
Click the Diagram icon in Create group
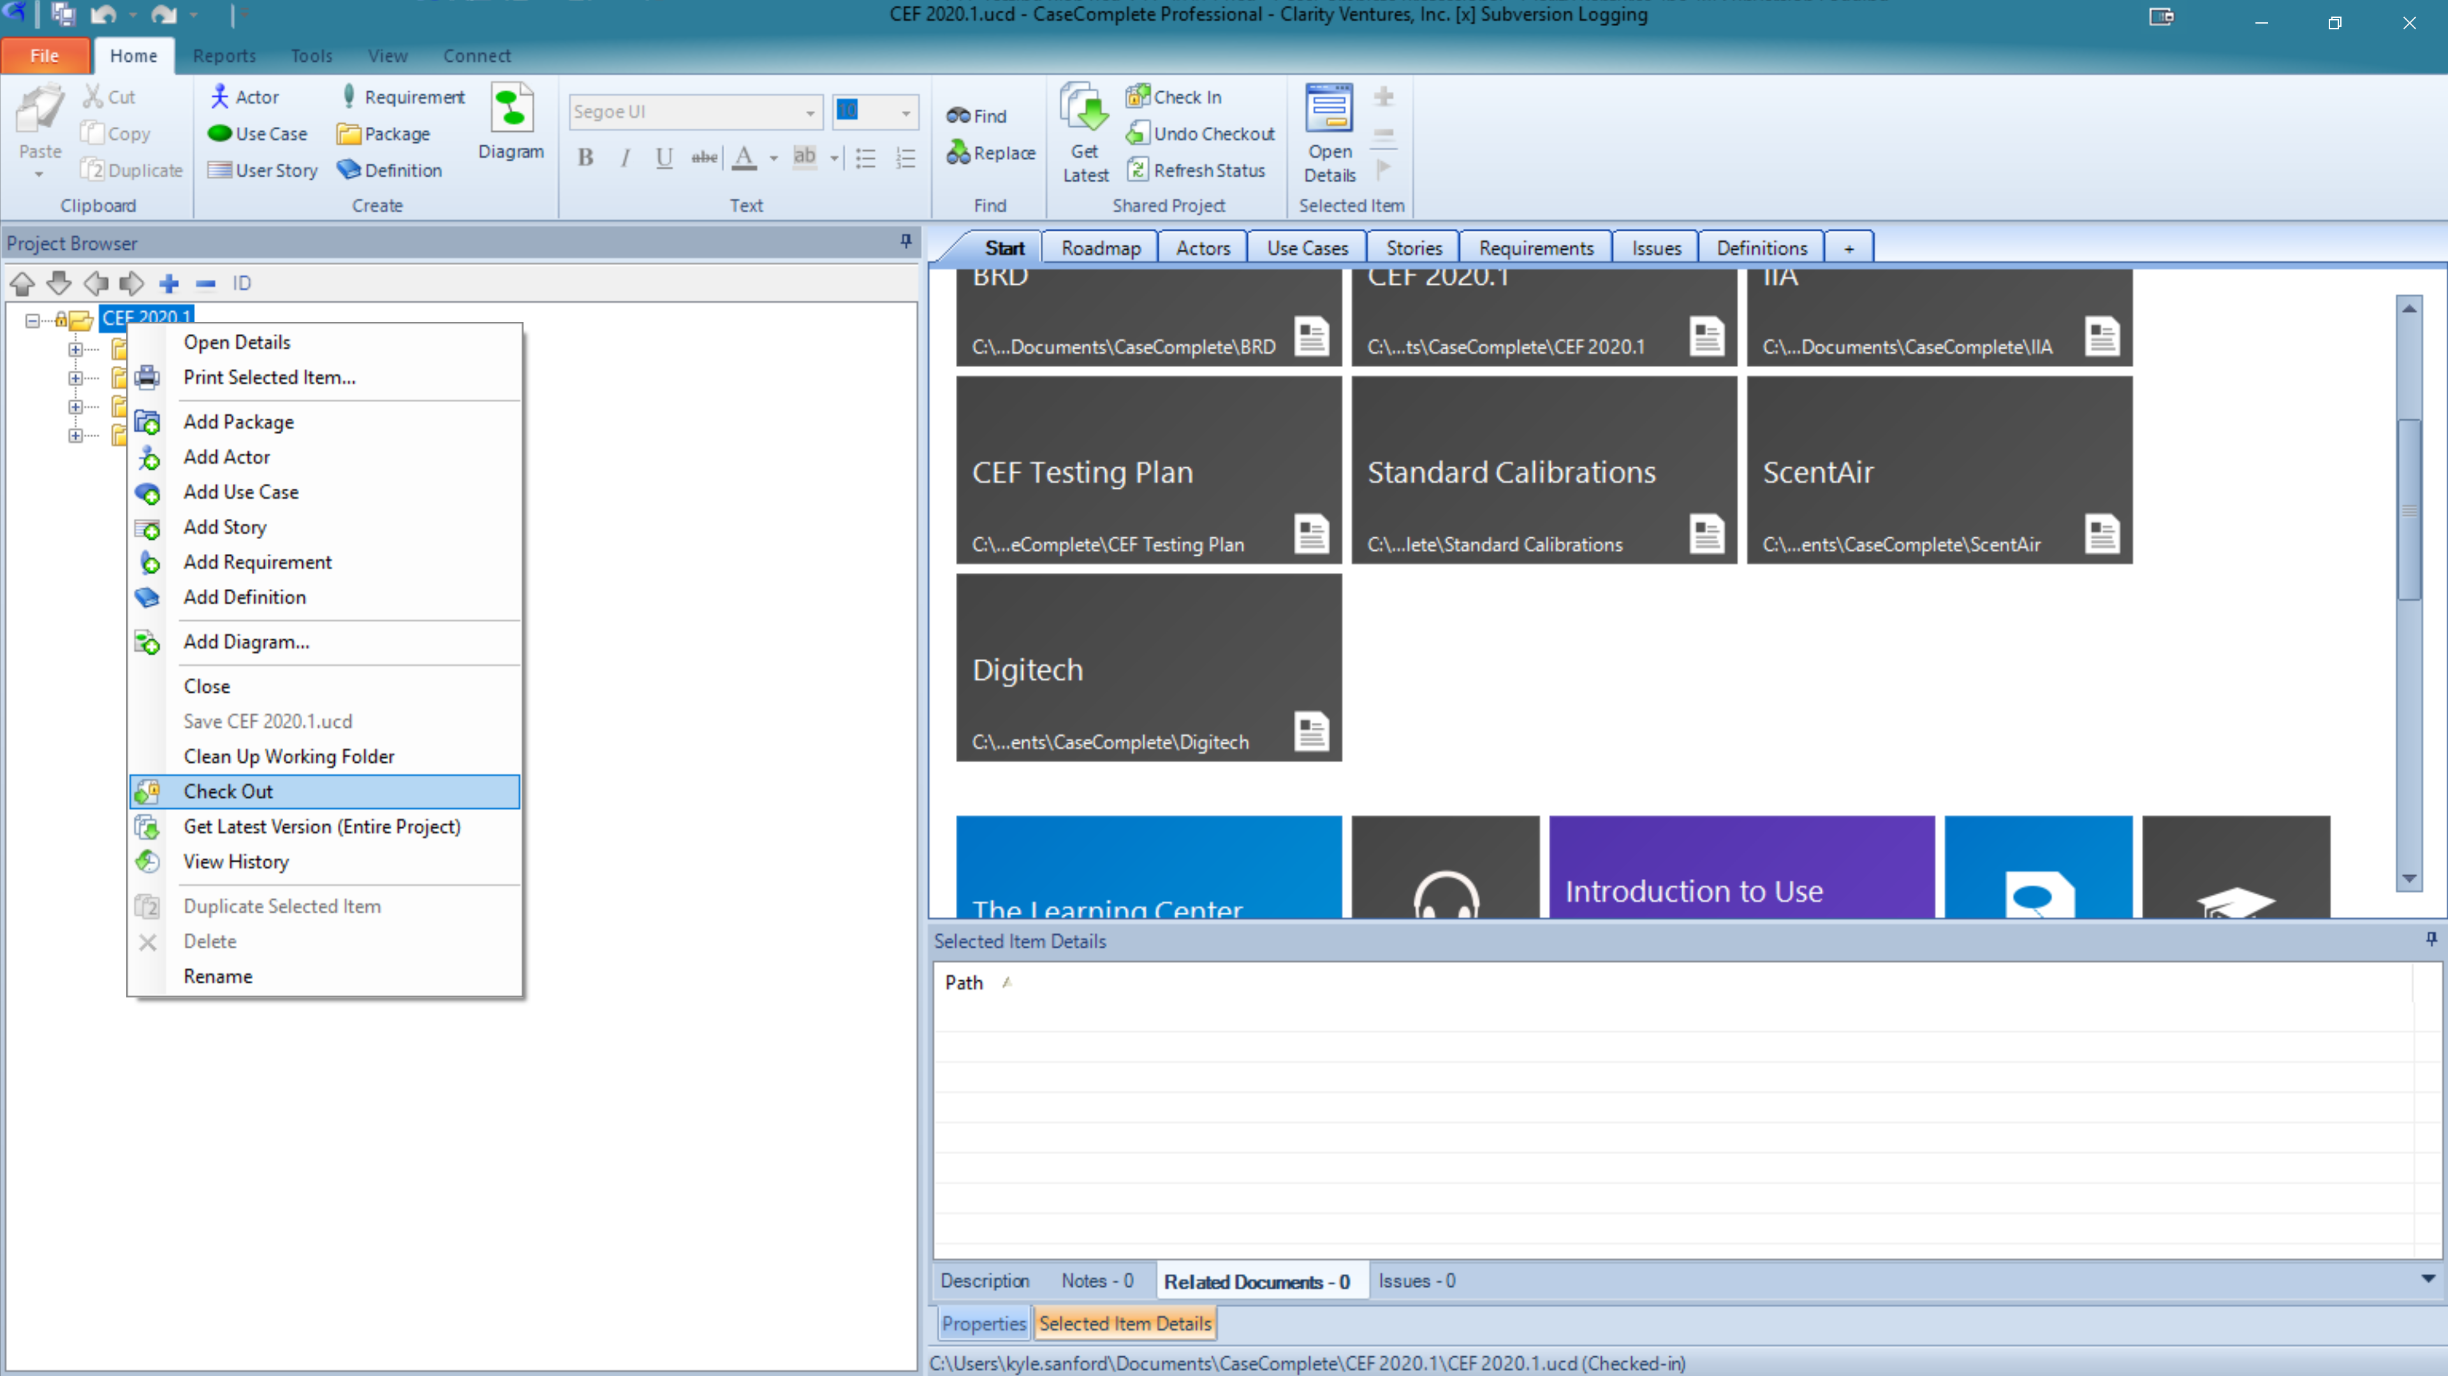coord(512,107)
